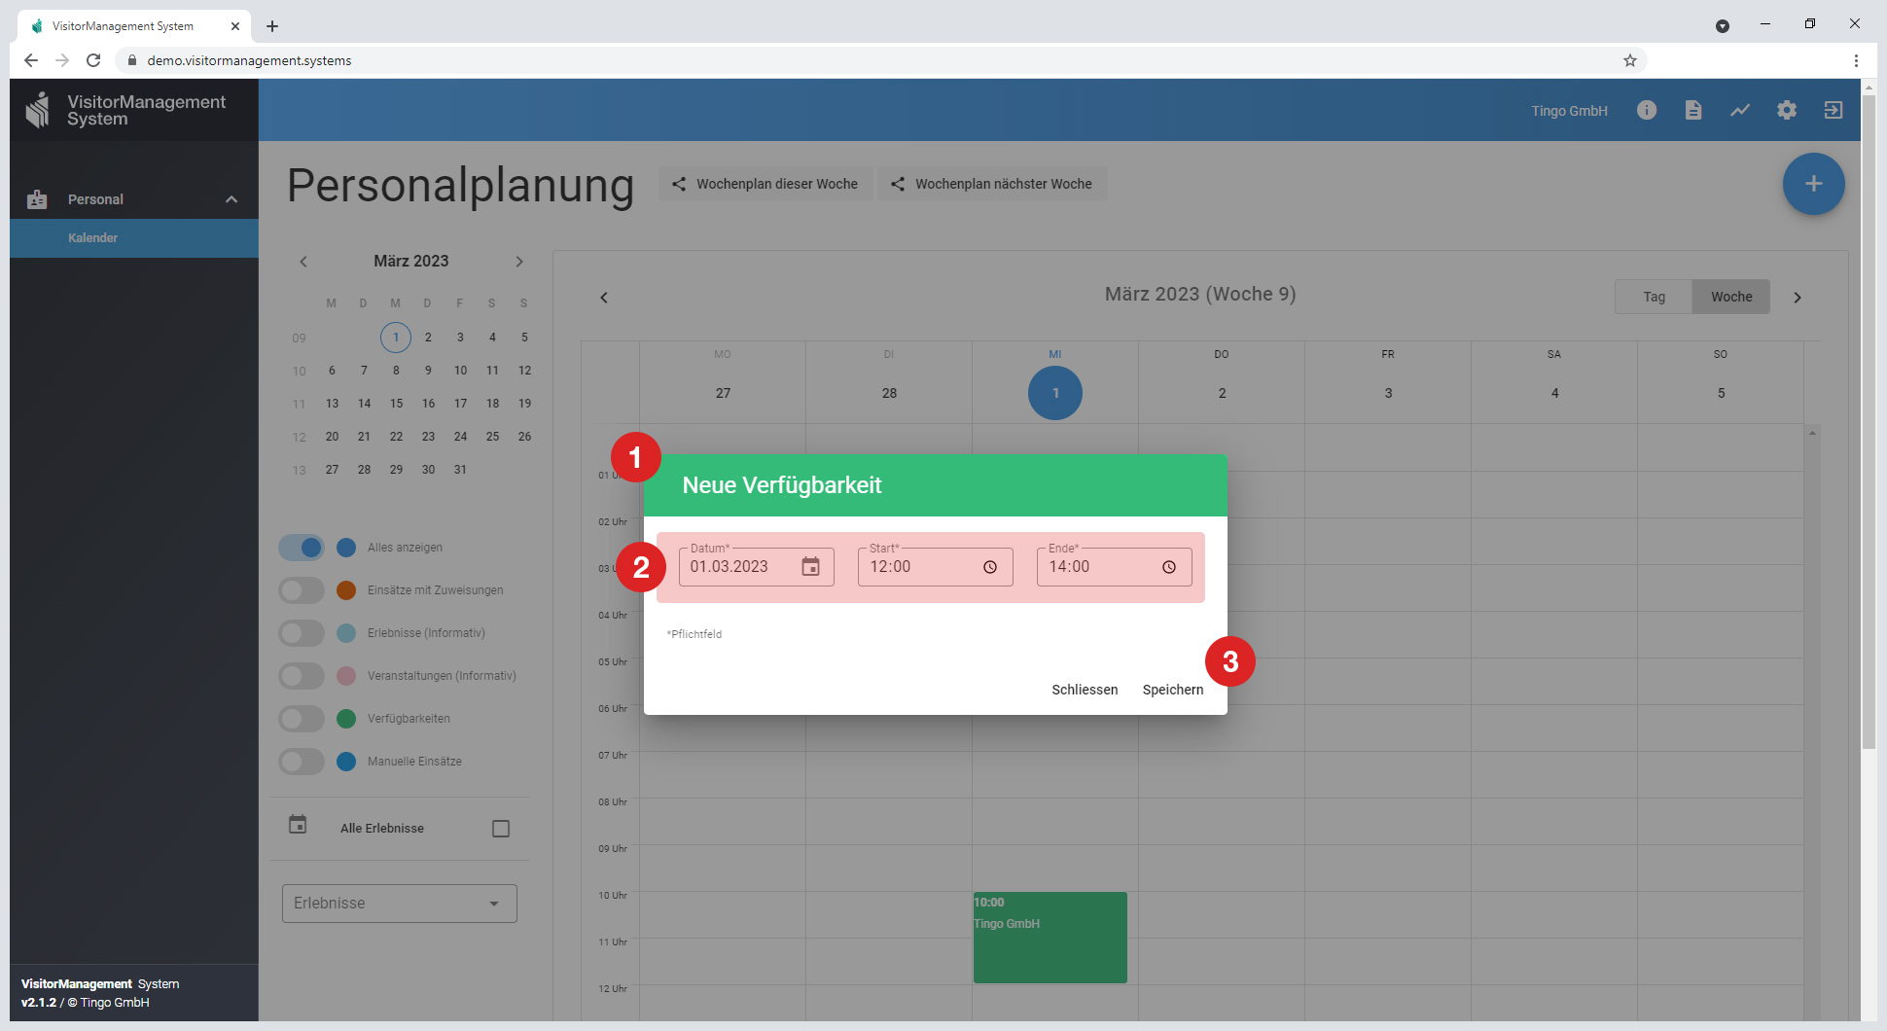The width and height of the screenshot is (1887, 1031).
Task: Click the blue plus add button
Action: click(1813, 184)
